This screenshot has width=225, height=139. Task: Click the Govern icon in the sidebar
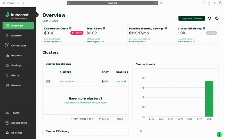click(x=7, y=85)
